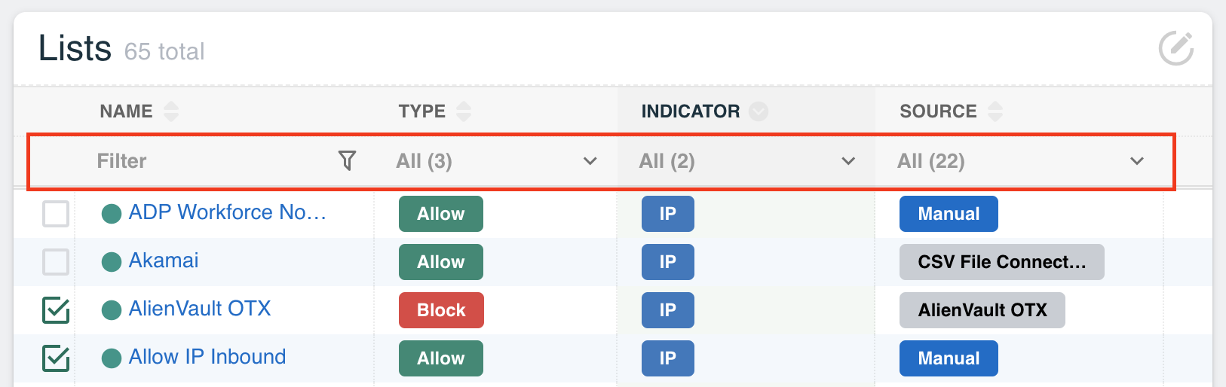
Task: Check the ADP Workforce row checkbox
Action: (x=56, y=214)
